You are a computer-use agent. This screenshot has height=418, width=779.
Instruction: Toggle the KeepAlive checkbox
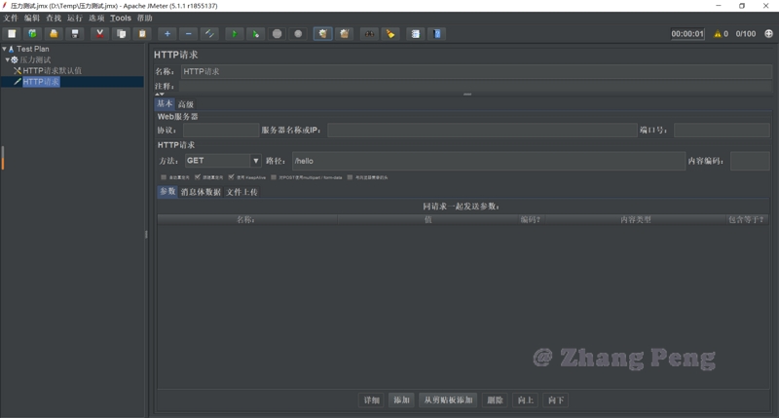click(x=230, y=177)
